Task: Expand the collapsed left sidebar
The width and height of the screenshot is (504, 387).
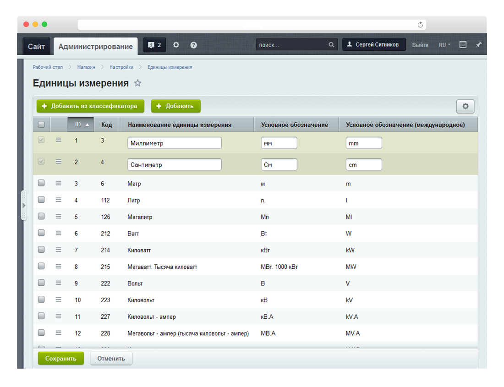Action: click(x=24, y=206)
